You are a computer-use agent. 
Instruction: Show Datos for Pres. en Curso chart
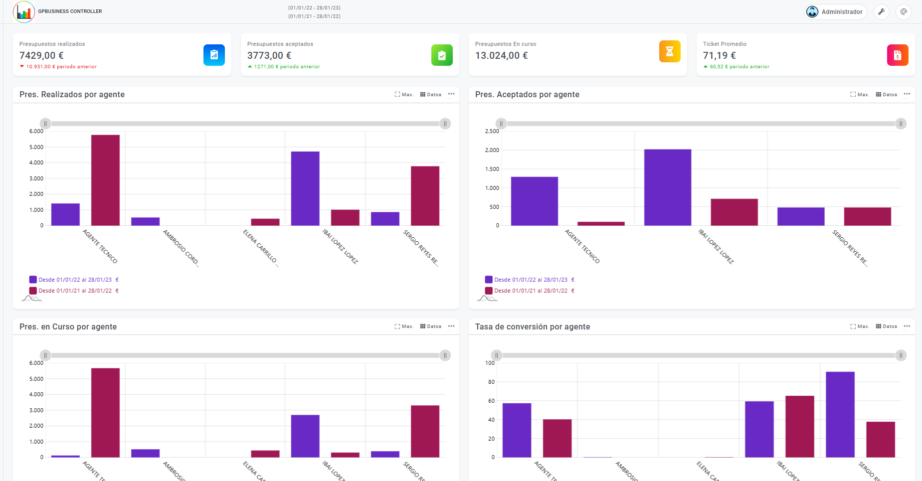431,326
